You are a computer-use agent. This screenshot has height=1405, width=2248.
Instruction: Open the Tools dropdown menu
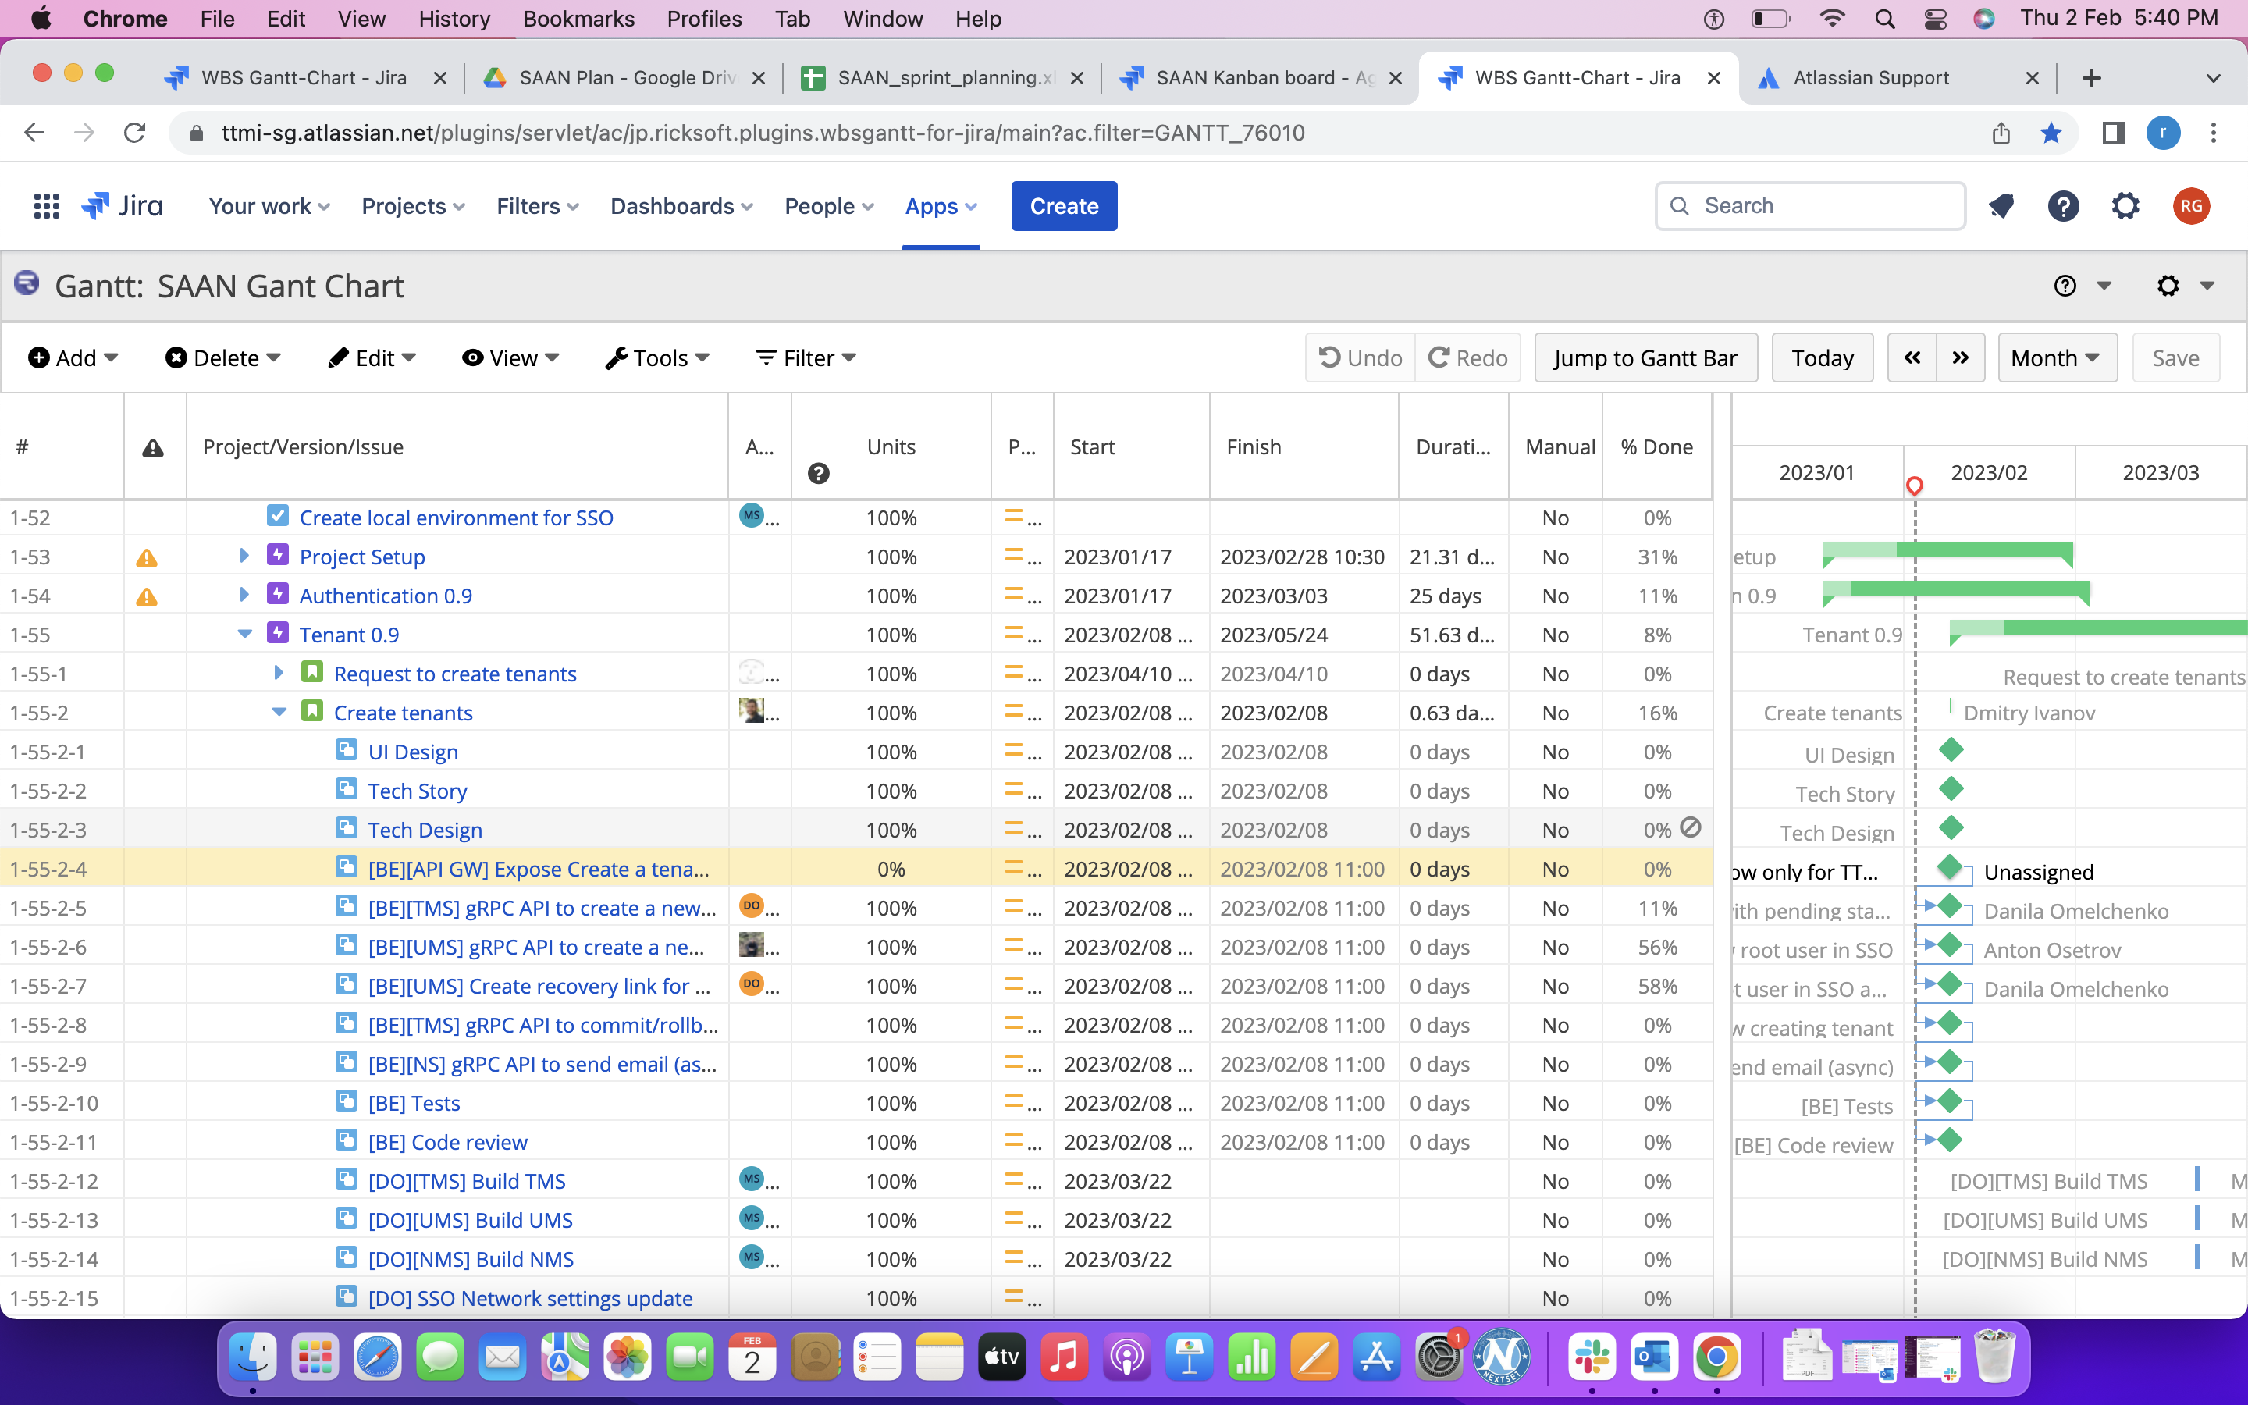point(656,357)
